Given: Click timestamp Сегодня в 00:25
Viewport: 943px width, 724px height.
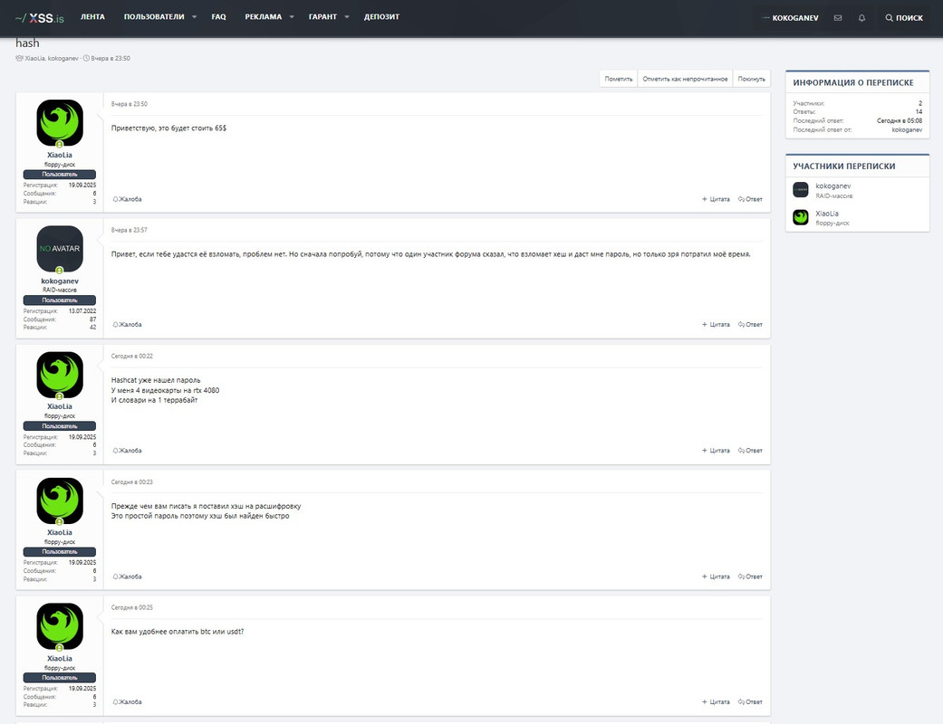Looking at the screenshot, I should point(132,607).
